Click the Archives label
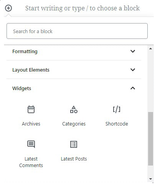 pyautogui.click(x=31, y=124)
